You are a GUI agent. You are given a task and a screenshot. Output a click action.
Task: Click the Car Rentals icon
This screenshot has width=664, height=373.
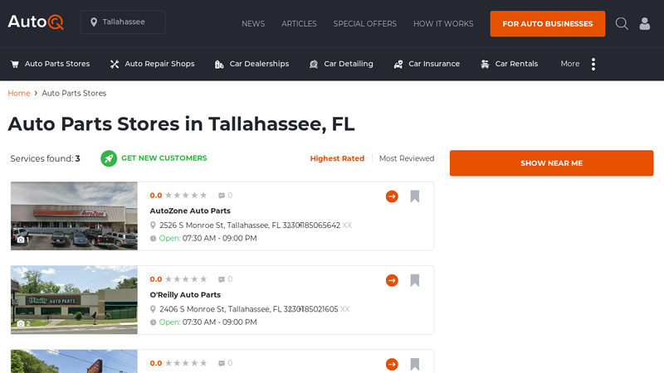point(485,64)
